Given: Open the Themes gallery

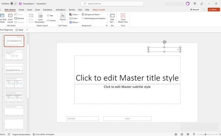Looking at the screenshot, I should (x=63, y=18).
